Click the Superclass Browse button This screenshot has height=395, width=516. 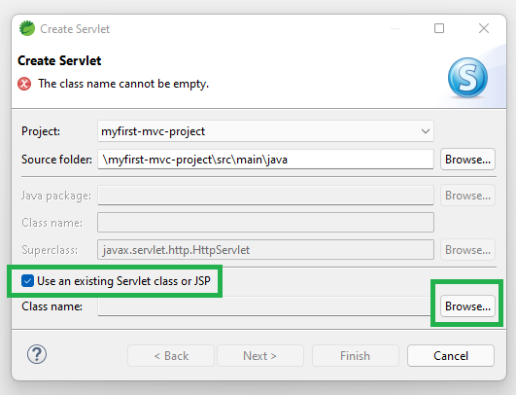point(467,250)
